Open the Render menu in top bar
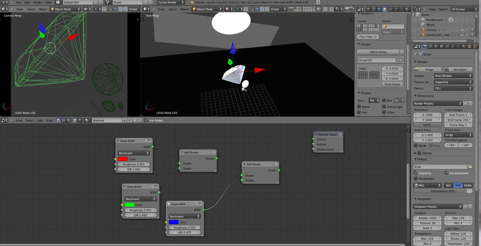The width and height of the screenshot is (481, 246). click(x=37, y=2)
